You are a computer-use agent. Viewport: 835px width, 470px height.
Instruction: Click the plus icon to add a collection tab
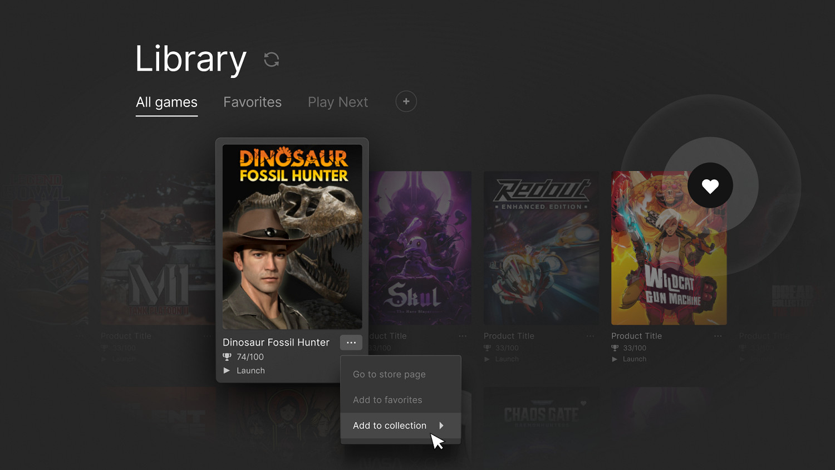pos(406,101)
